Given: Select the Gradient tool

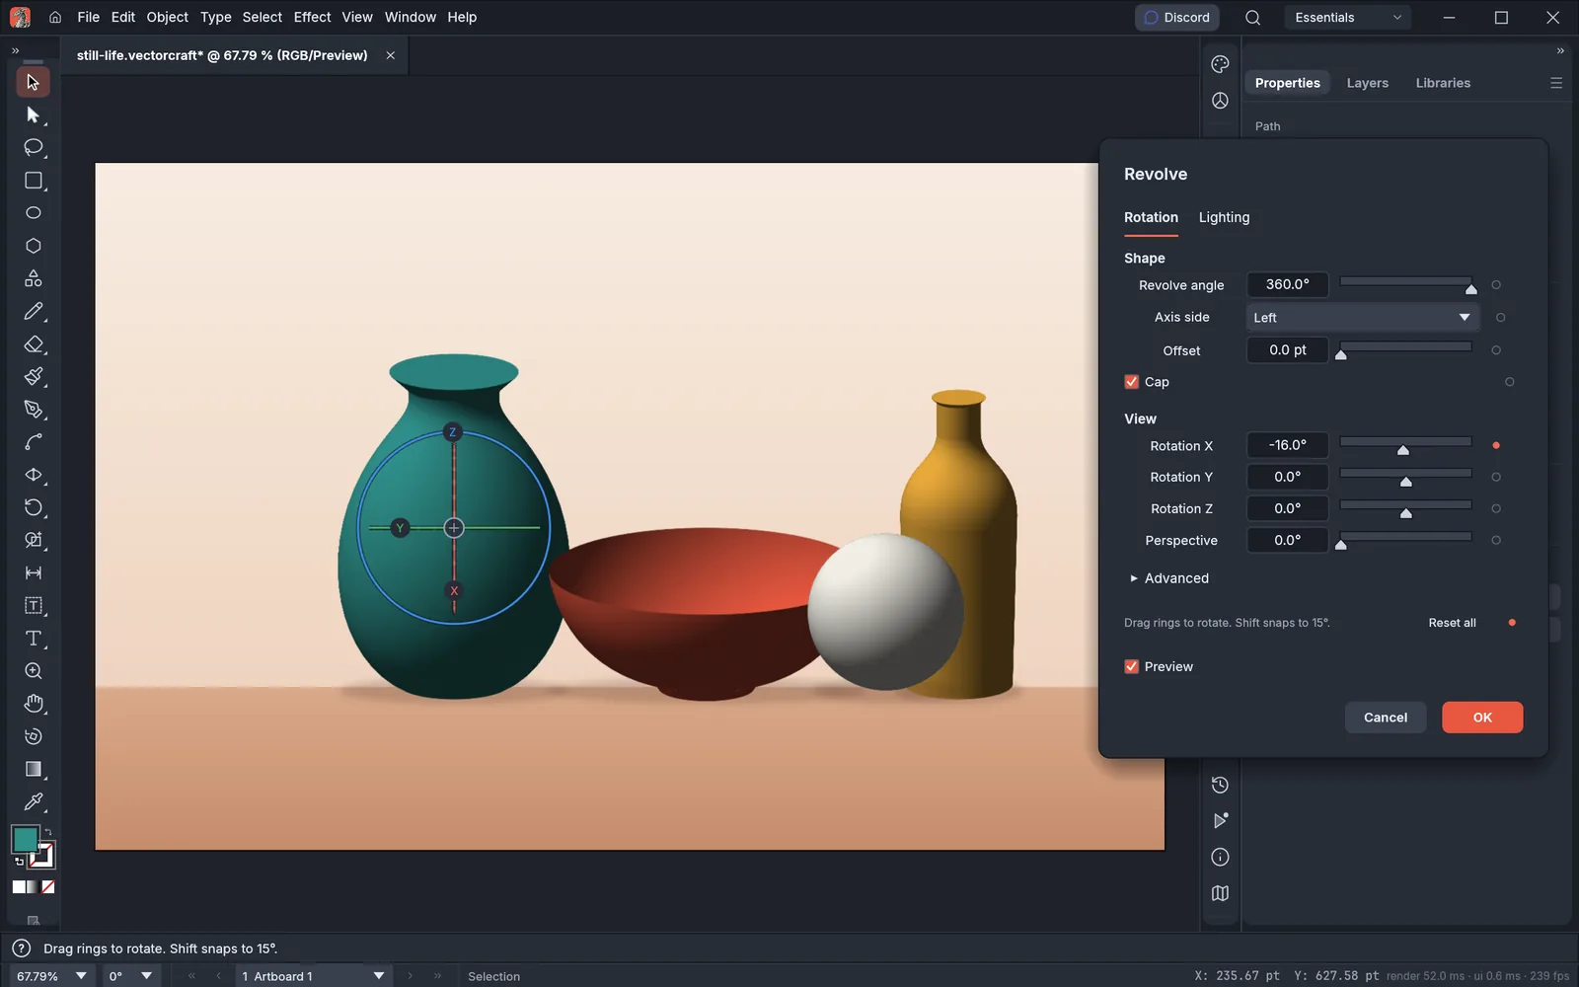Looking at the screenshot, I should click(33, 769).
